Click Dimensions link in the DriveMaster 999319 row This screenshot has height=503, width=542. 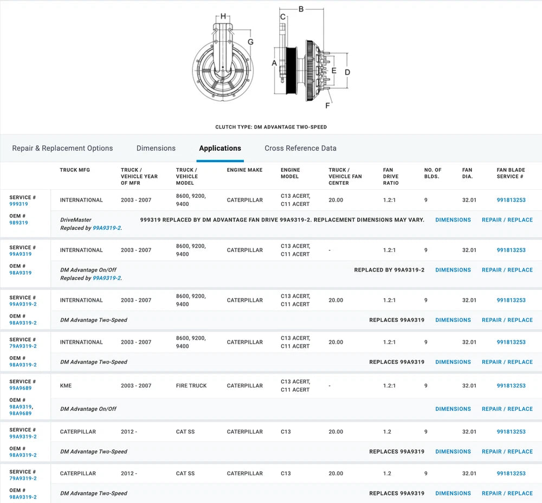pos(453,220)
